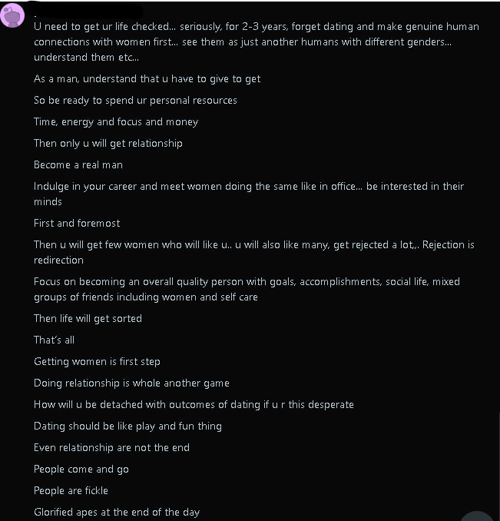Click the line "Dating should be like play and fun thing"
This screenshot has width=500, height=521.
127,426
